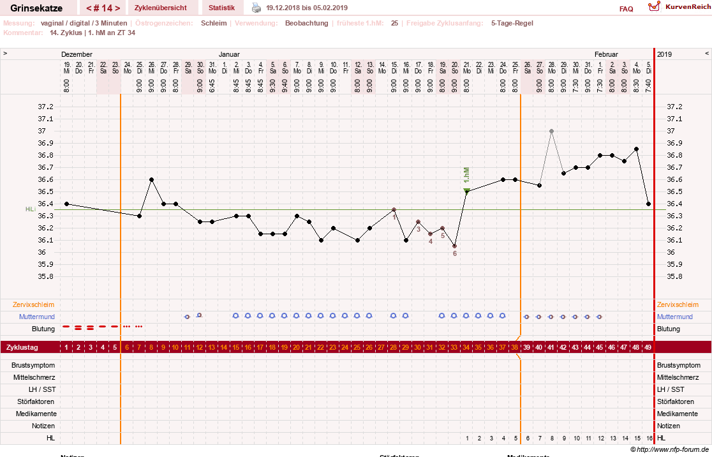This screenshot has height=457, width=712.
Task: Click the Muttermund icon on cycle day 28
Action: [393, 316]
